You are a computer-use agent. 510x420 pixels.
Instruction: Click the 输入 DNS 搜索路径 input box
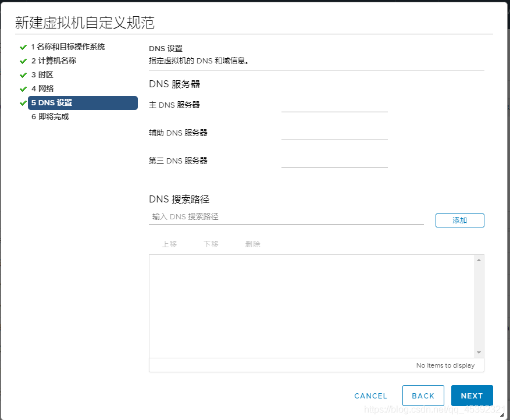coord(286,217)
